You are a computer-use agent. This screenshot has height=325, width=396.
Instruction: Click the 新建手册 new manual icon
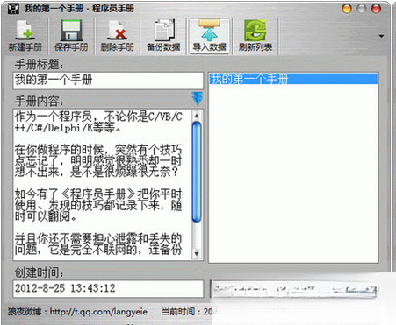25,36
